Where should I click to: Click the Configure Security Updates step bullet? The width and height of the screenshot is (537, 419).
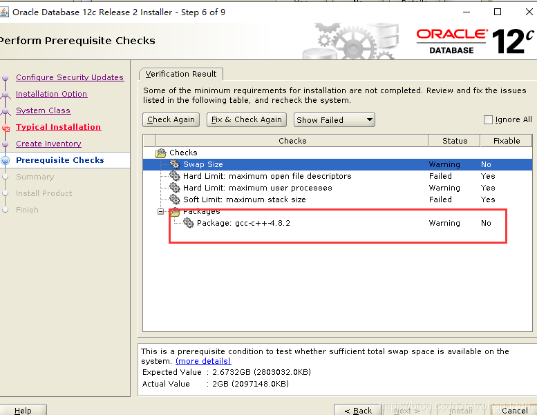click(x=5, y=78)
